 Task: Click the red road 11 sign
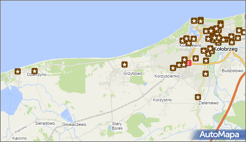(x=189, y=63)
